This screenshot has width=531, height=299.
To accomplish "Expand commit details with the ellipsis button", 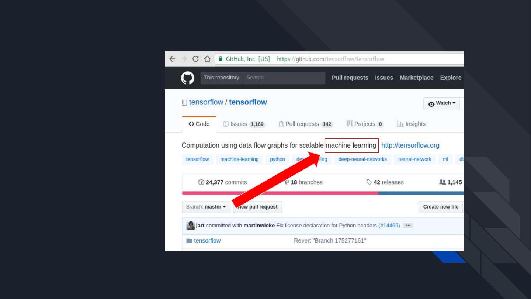I will pyautogui.click(x=408, y=226).
